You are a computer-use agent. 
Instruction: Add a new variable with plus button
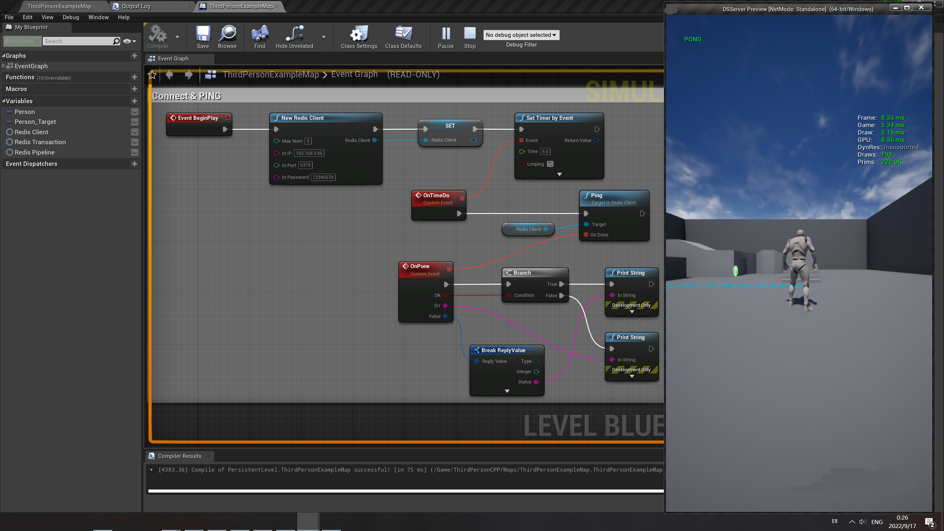point(134,101)
